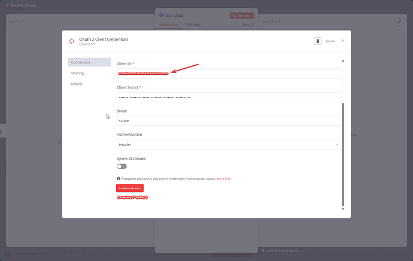Click the Oauth 2 credential logo icon
413x261 pixels.
pyautogui.click(x=72, y=41)
